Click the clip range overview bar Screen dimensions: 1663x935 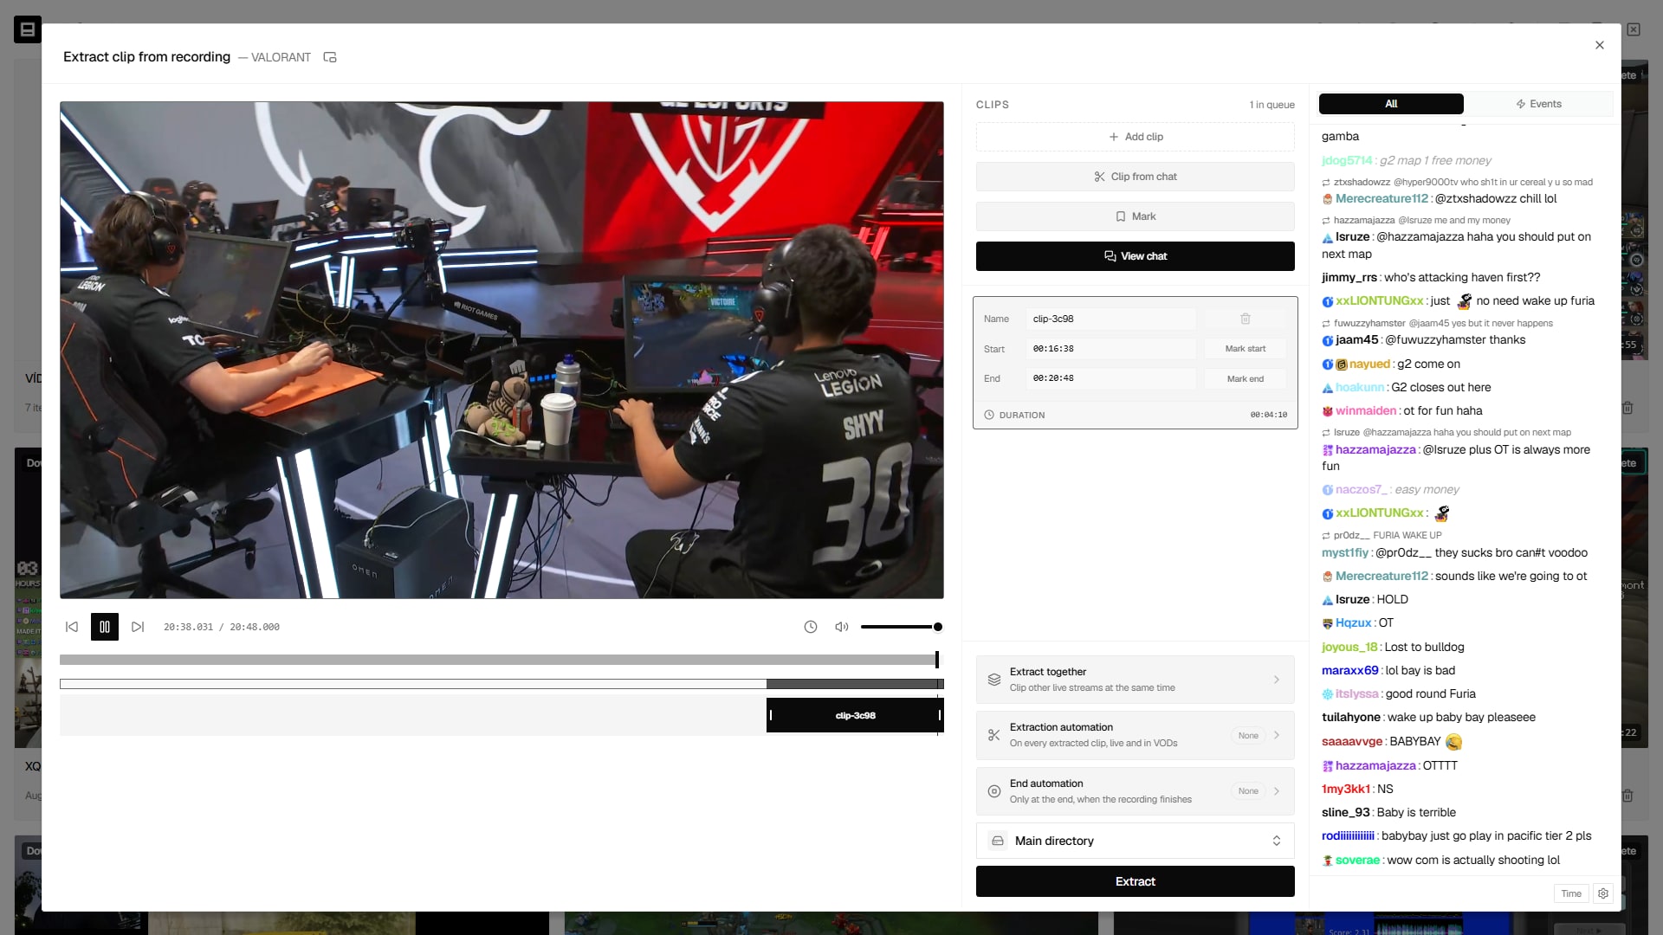coord(501,684)
